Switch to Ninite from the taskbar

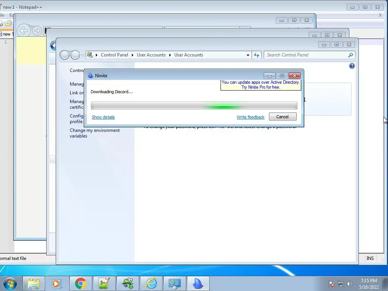pyautogui.click(x=198, y=283)
